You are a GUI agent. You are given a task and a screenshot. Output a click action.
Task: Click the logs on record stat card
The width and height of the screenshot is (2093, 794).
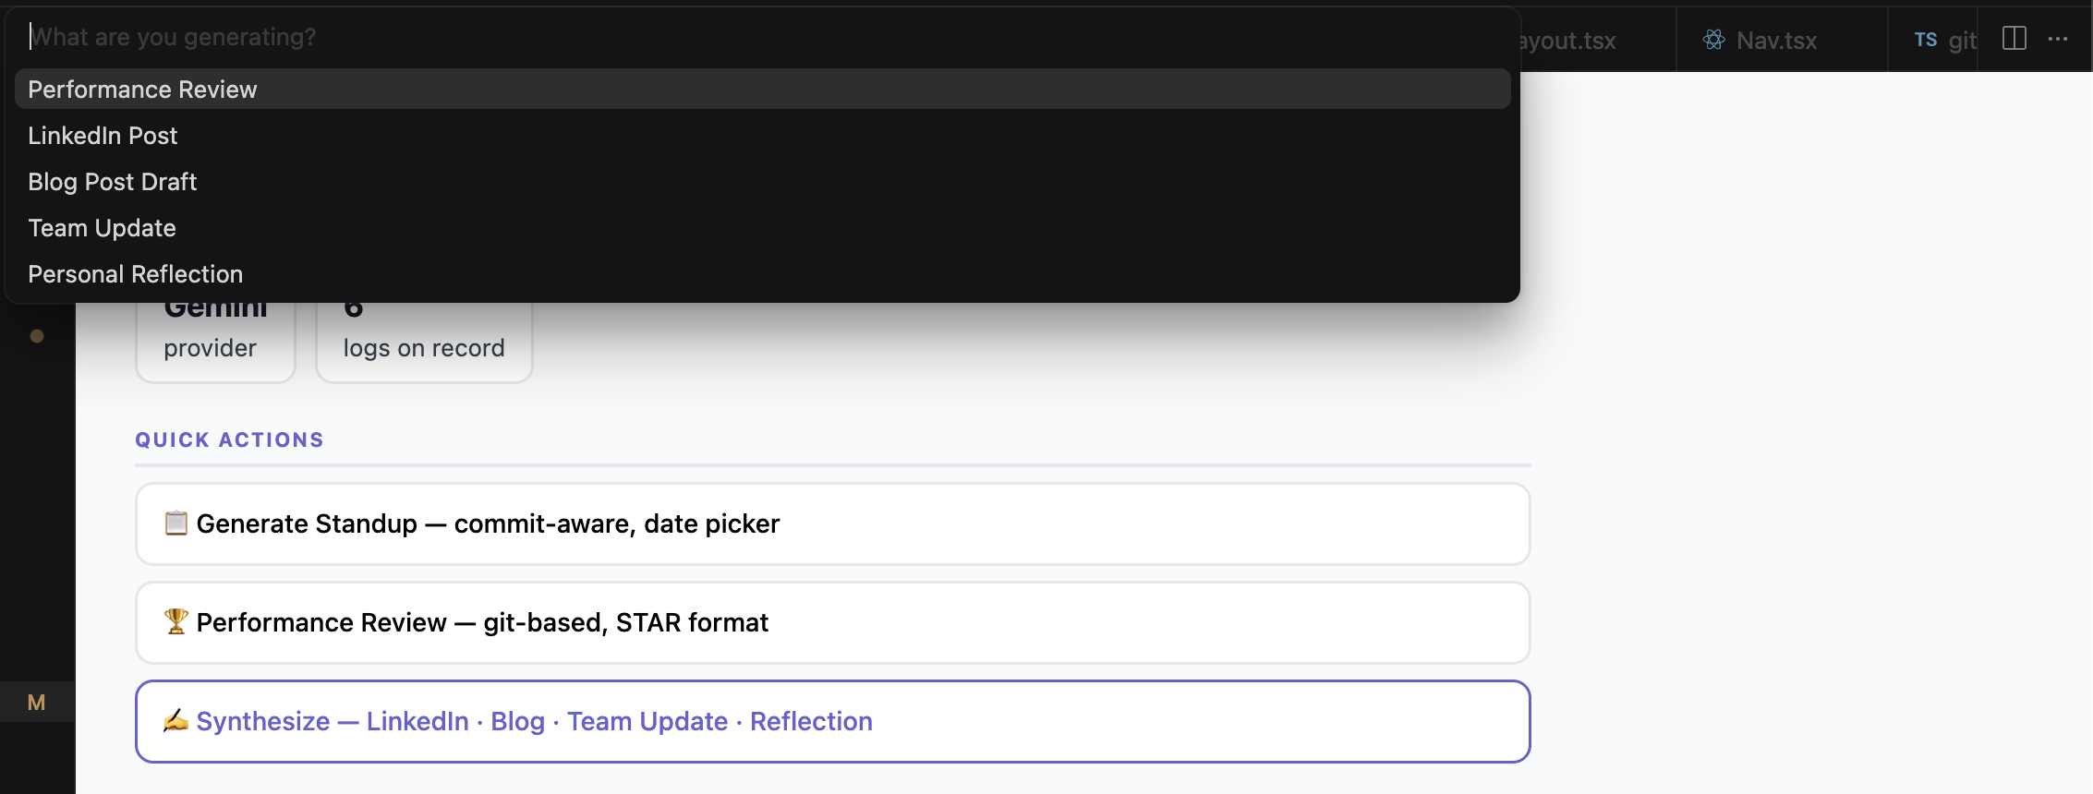pos(424,346)
